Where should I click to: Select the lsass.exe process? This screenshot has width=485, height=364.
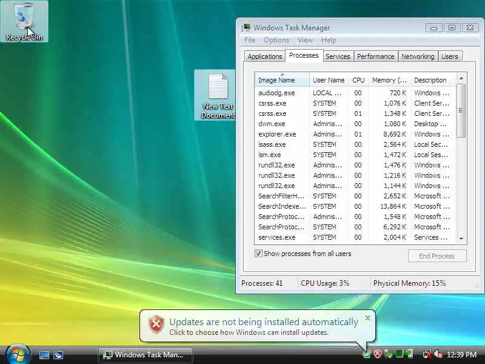tap(355, 144)
